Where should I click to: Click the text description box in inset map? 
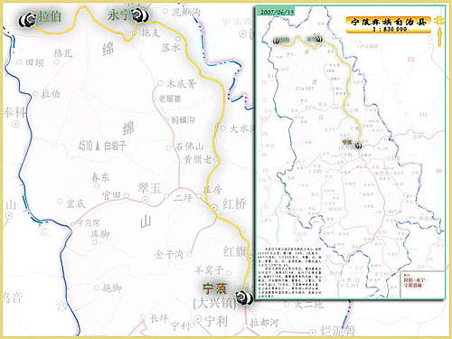(x=290, y=272)
